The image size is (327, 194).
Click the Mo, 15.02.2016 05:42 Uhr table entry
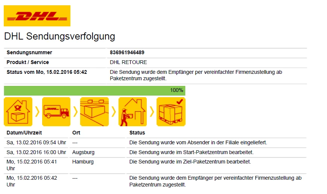(32, 181)
